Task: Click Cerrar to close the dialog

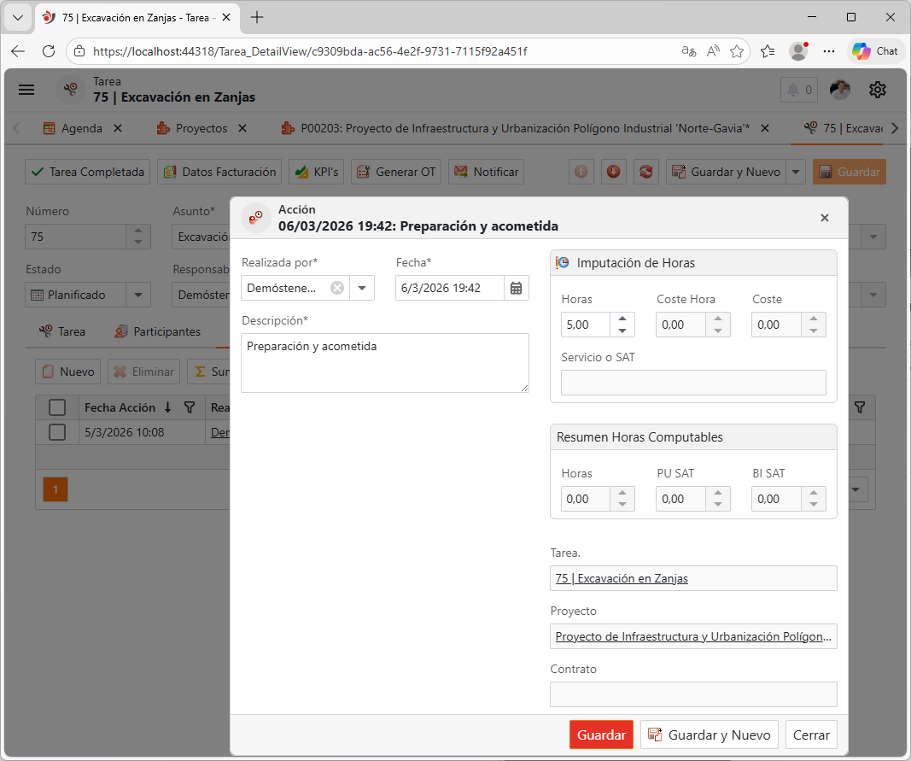Action: click(811, 735)
